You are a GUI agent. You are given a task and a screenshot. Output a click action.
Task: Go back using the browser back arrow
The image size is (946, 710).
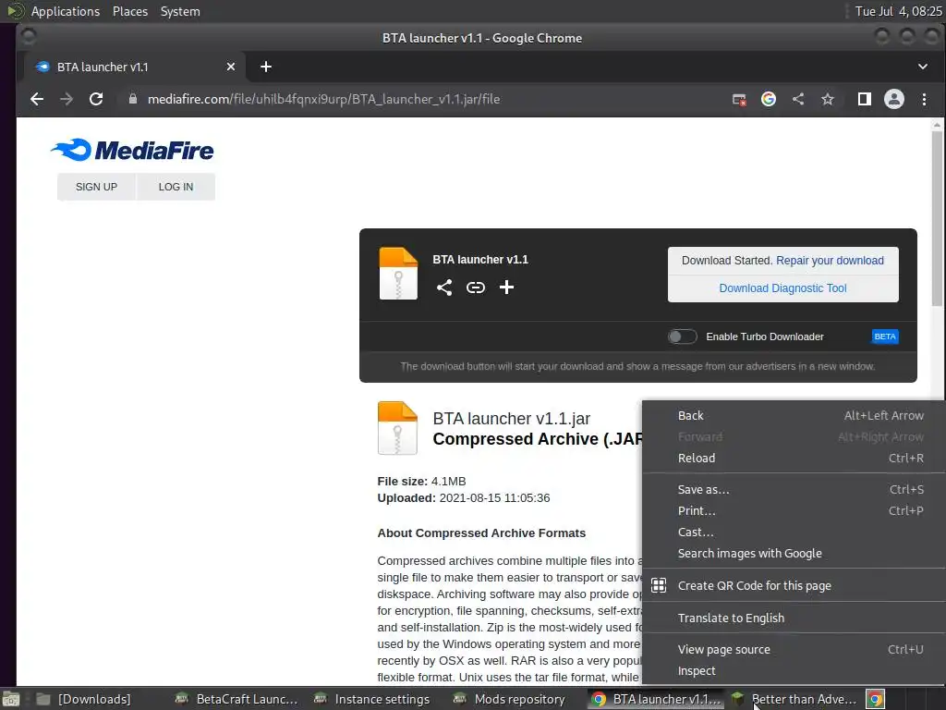37,99
